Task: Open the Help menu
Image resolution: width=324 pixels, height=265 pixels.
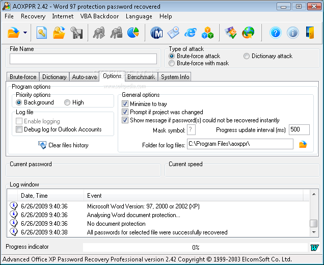Action: (x=166, y=16)
